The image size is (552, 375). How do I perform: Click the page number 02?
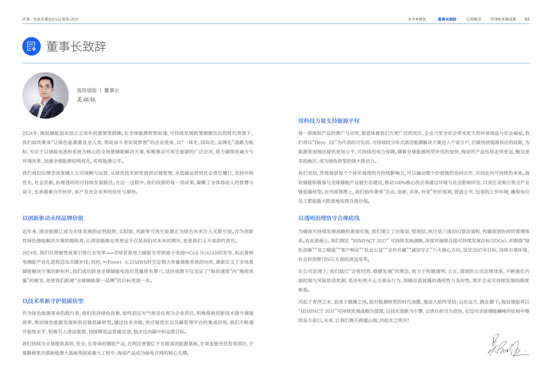tap(527, 19)
